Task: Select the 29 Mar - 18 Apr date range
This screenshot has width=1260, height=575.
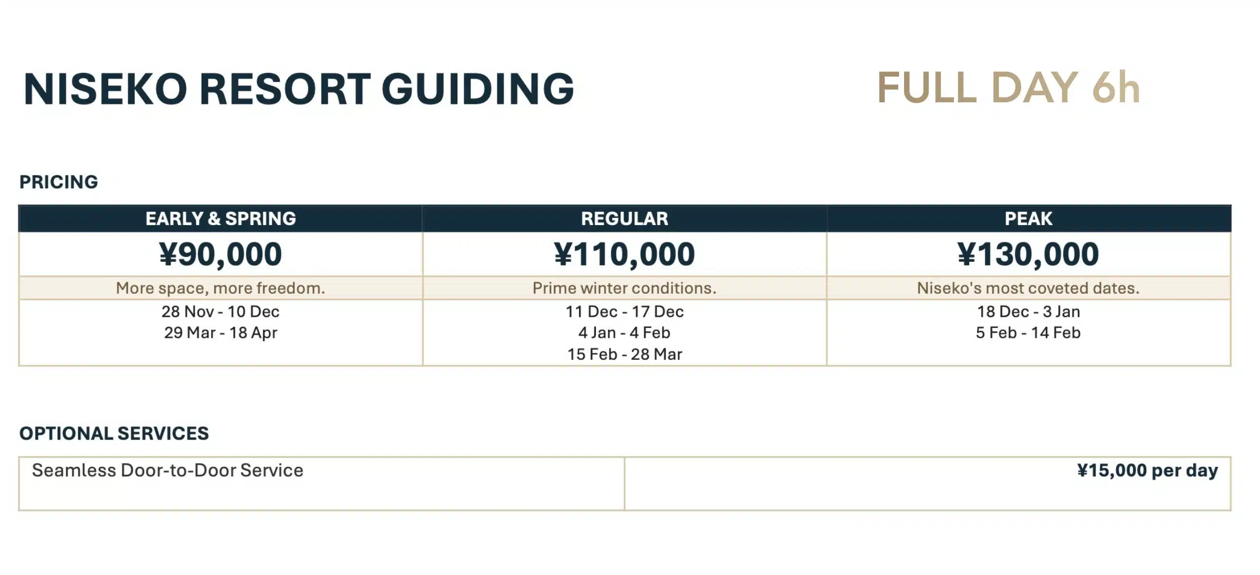Action: (220, 333)
